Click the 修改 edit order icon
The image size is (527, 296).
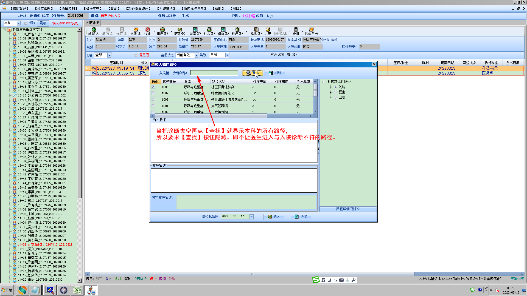tap(136, 30)
